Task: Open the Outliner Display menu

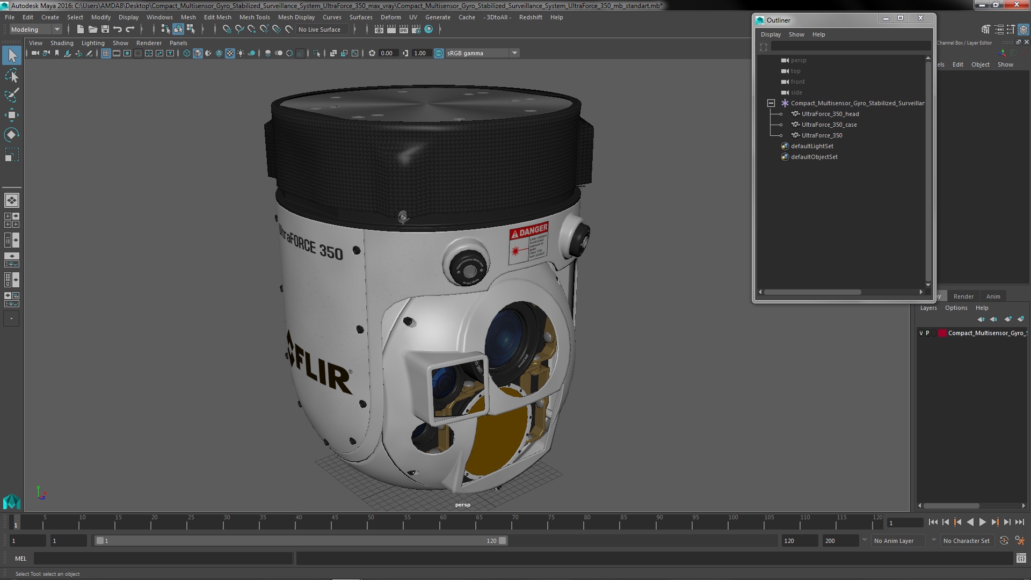Action: (771, 34)
